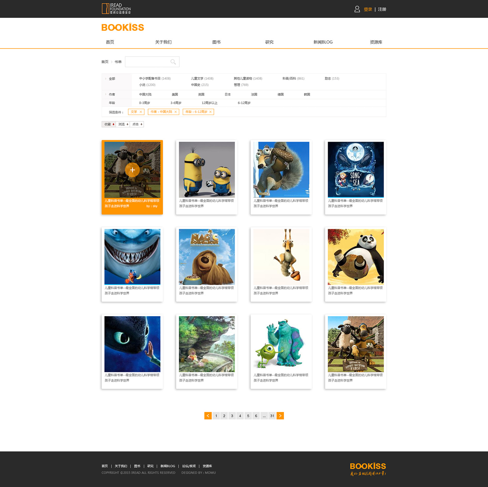Open 研究 in main navigation
Viewport: 488px width, 487px height.
269,42
